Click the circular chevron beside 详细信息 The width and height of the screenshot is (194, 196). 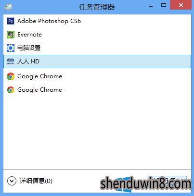point(12,181)
